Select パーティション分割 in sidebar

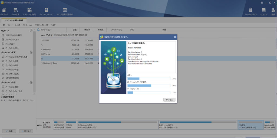10,70
